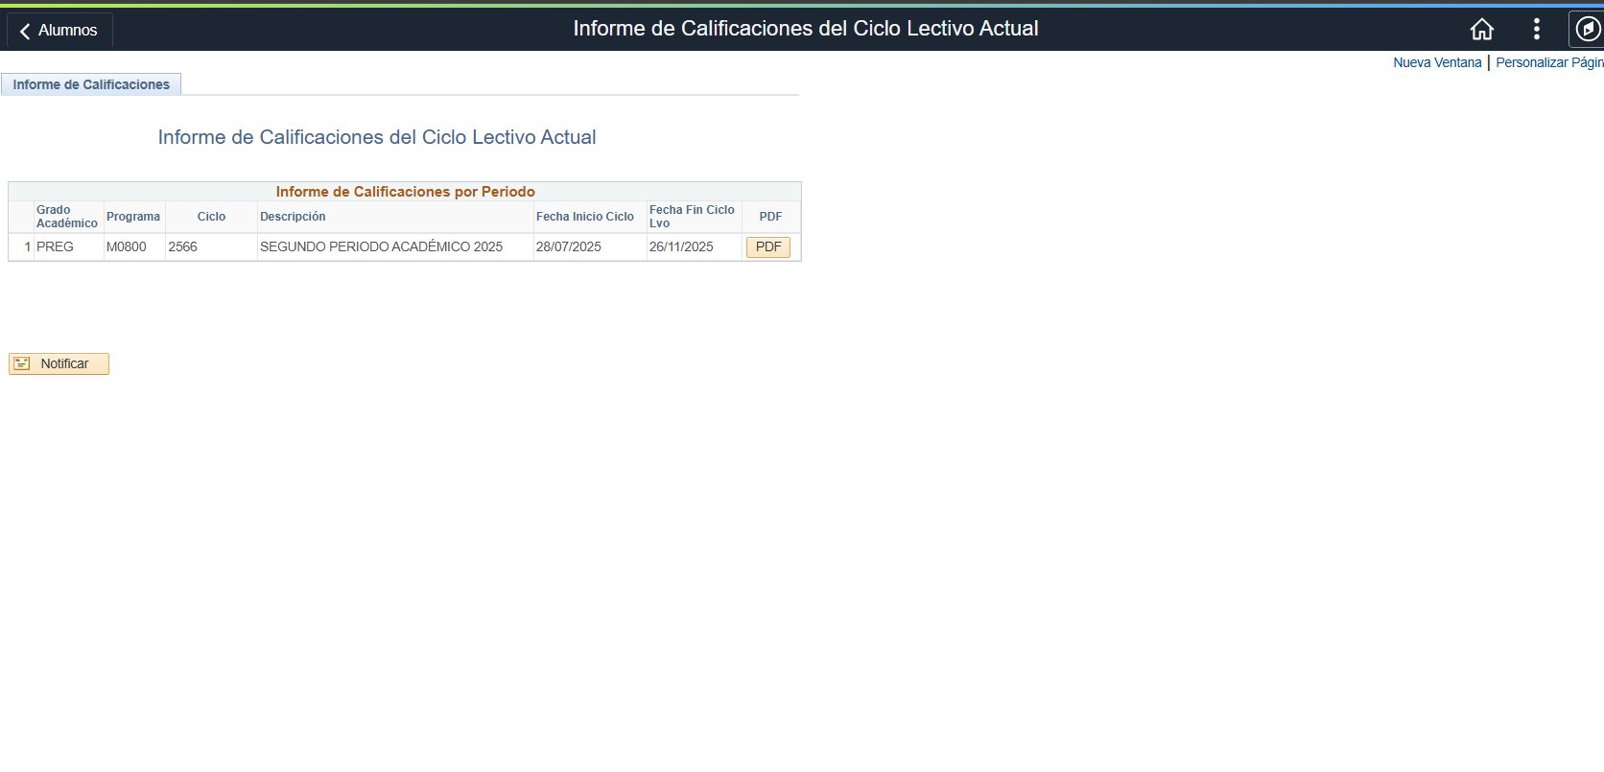Click the back chevron beside Alumnos
Image resolution: width=1604 pixels, height=772 pixels.
25,31
